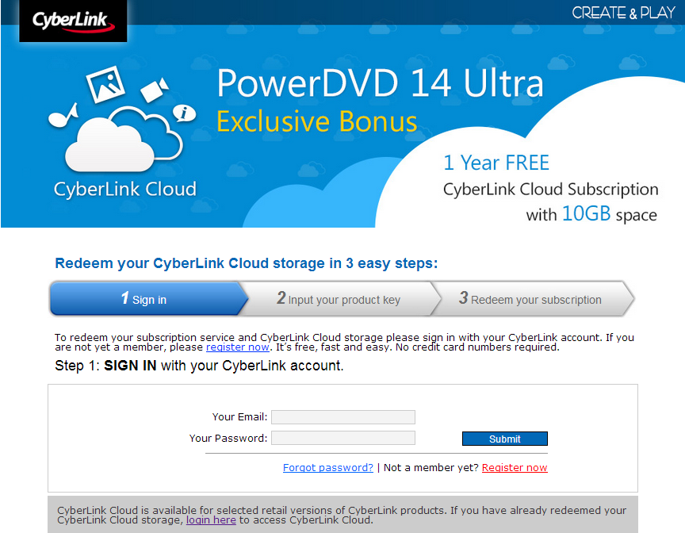Focus the Your Email input field
Viewport: 685px width, 533px height.
tap(343, 416)
